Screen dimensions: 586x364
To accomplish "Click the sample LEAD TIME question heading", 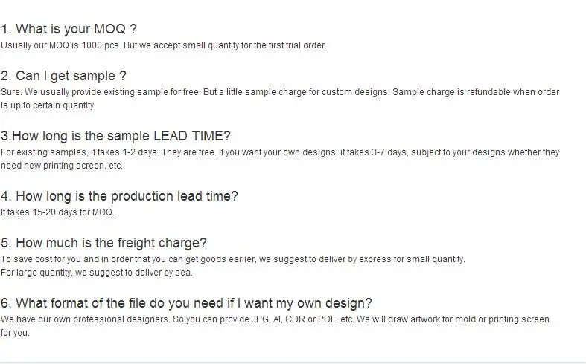I will 116,136.
